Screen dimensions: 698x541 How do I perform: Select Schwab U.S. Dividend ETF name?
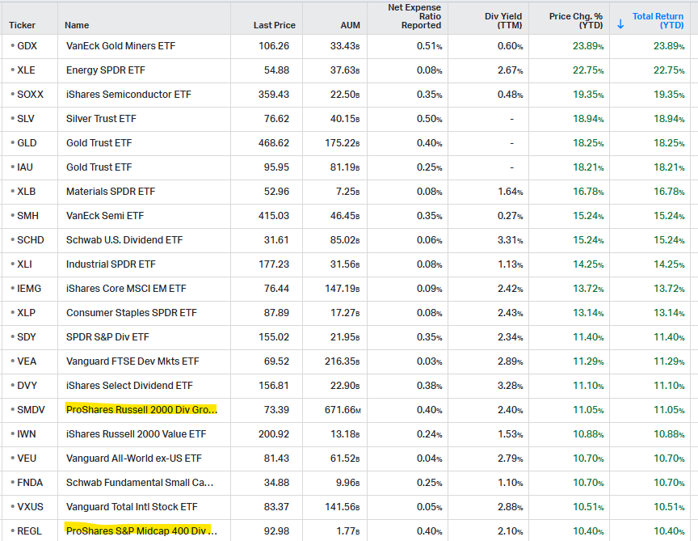coord(124,239)
